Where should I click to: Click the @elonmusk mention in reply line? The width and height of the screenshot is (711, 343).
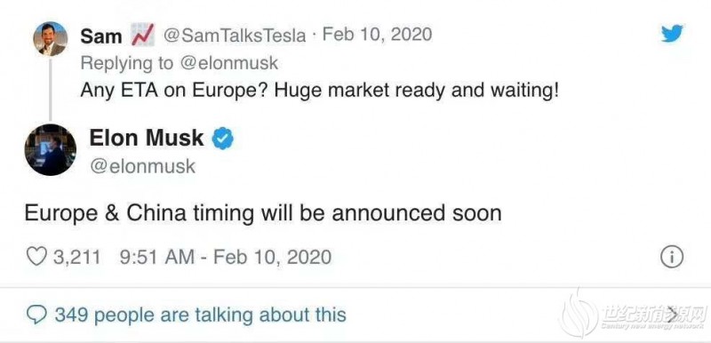point(229,63)
